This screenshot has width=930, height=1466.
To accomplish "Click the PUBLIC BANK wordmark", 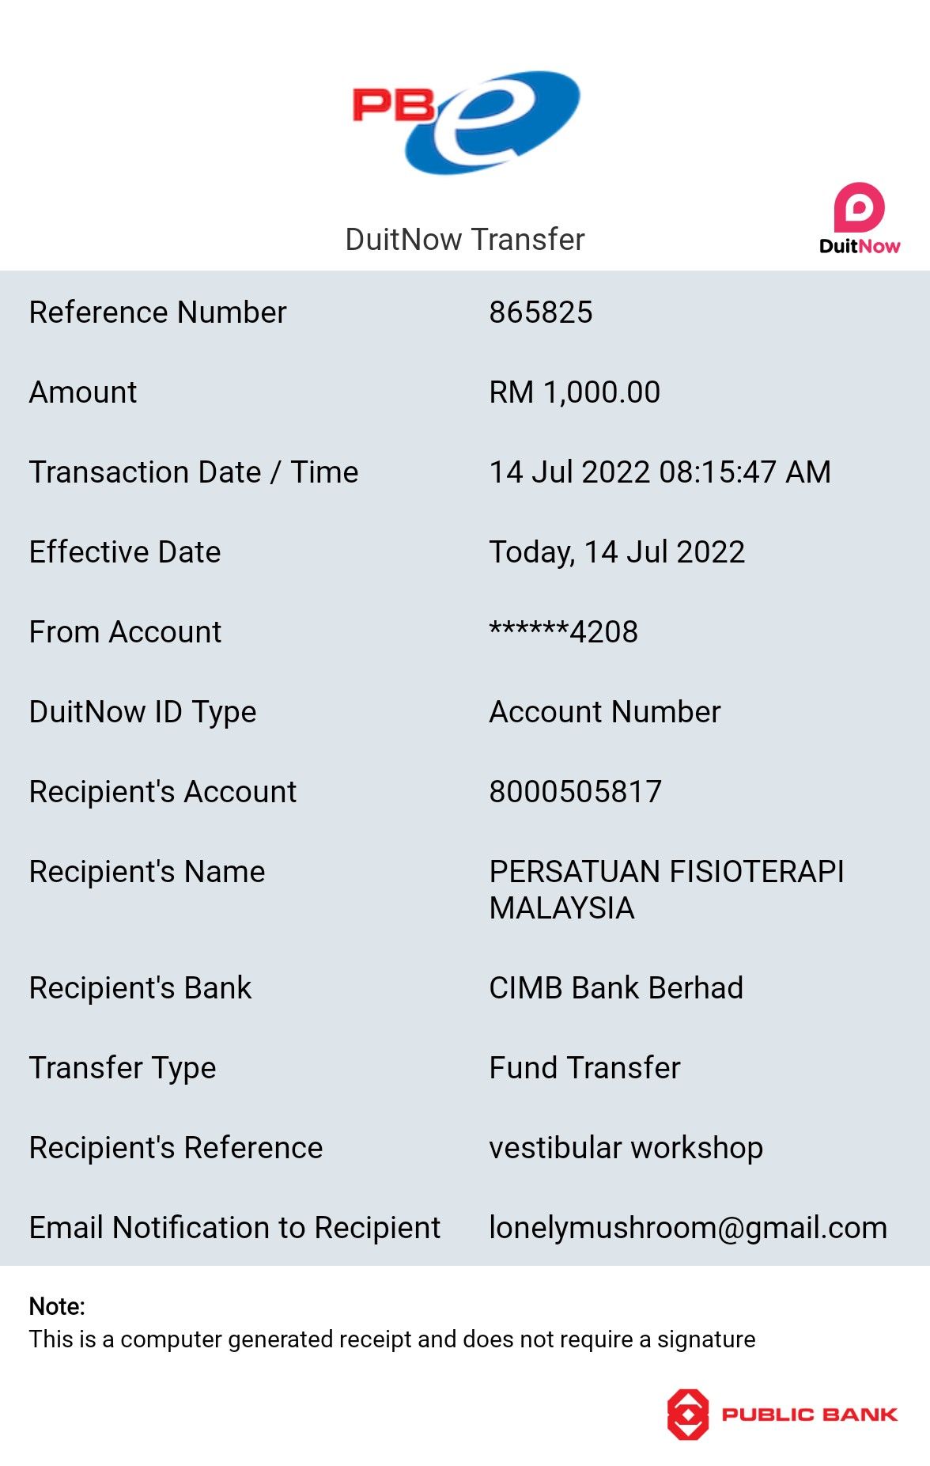I will [809, 1415].
